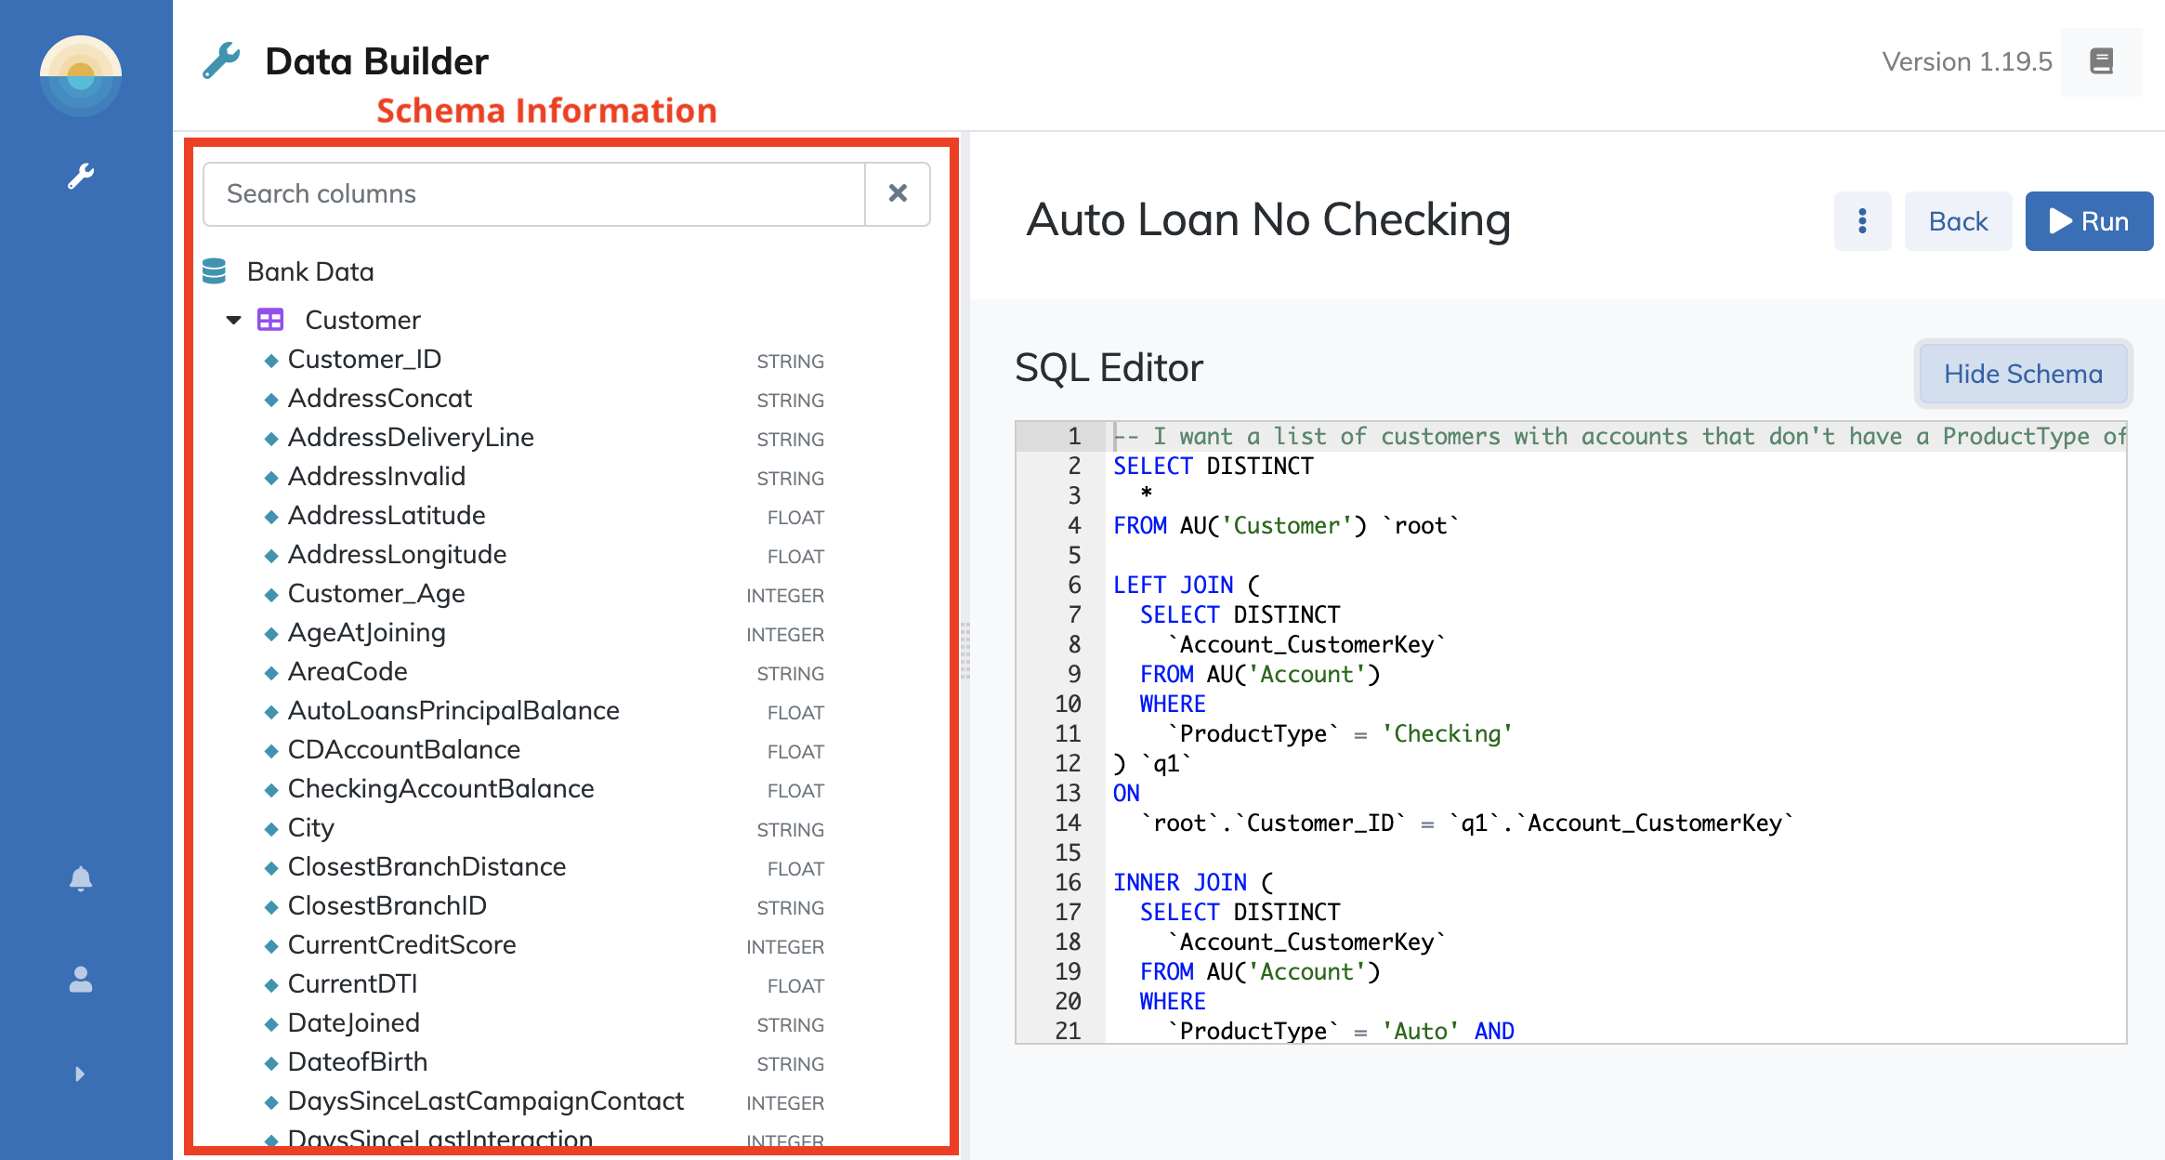Click the diamond icon beside City

pos(271,829)
